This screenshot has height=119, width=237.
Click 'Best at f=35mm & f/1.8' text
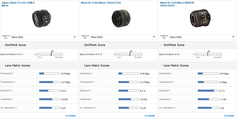point(91,54)
